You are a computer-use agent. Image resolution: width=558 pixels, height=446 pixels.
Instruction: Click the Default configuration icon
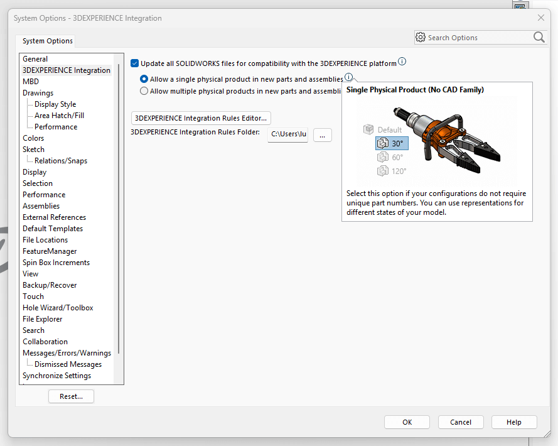click(x=369, y=129)
